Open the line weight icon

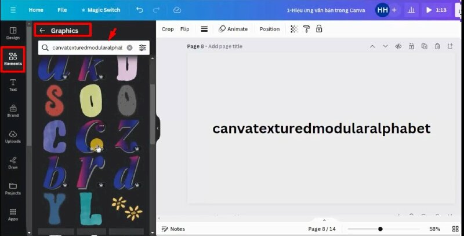tap(204, 29)
